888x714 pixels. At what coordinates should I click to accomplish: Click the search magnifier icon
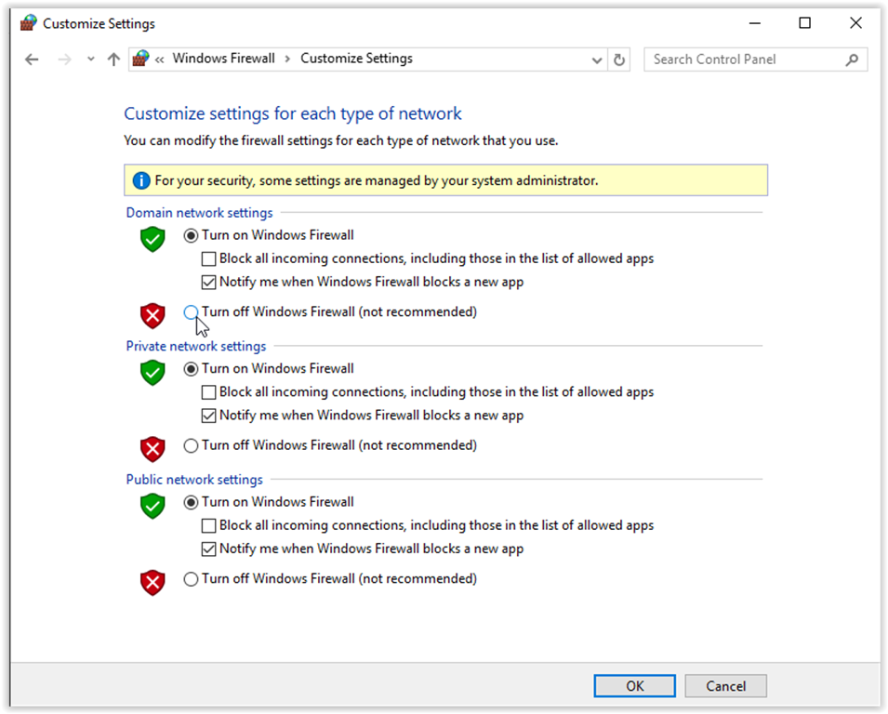click(x=852, y=59)
